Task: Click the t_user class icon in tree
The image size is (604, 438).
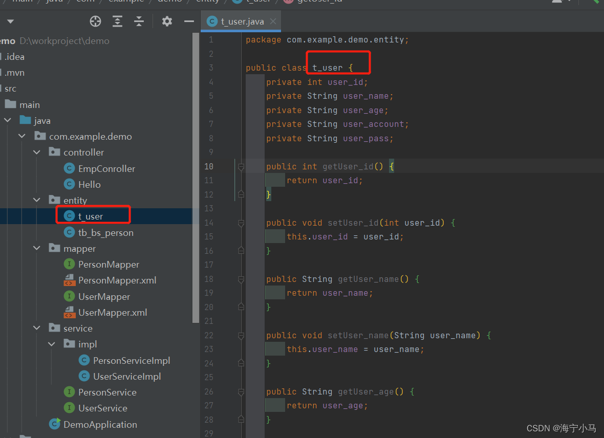Action: coord(69,216)
